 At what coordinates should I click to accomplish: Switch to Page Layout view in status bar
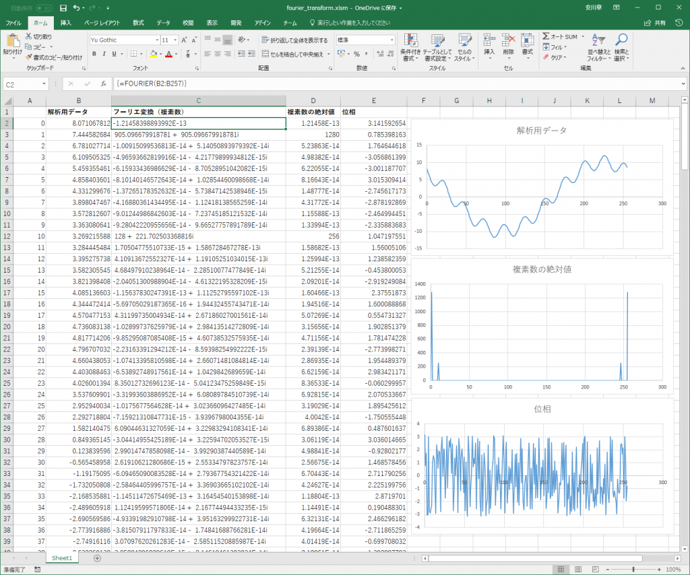tap(578, 570)
